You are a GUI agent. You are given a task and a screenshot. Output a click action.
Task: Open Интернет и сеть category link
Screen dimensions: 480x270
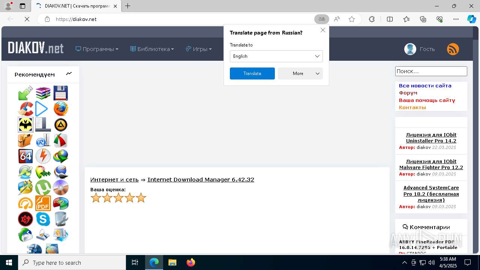[x=114, y=180]
